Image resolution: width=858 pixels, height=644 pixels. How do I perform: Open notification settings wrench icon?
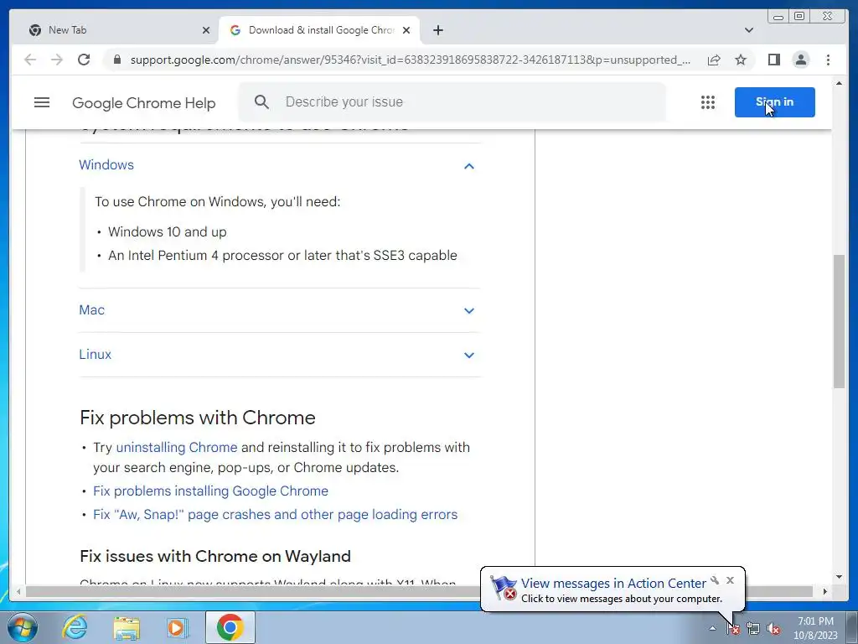(x=715, y=580)
